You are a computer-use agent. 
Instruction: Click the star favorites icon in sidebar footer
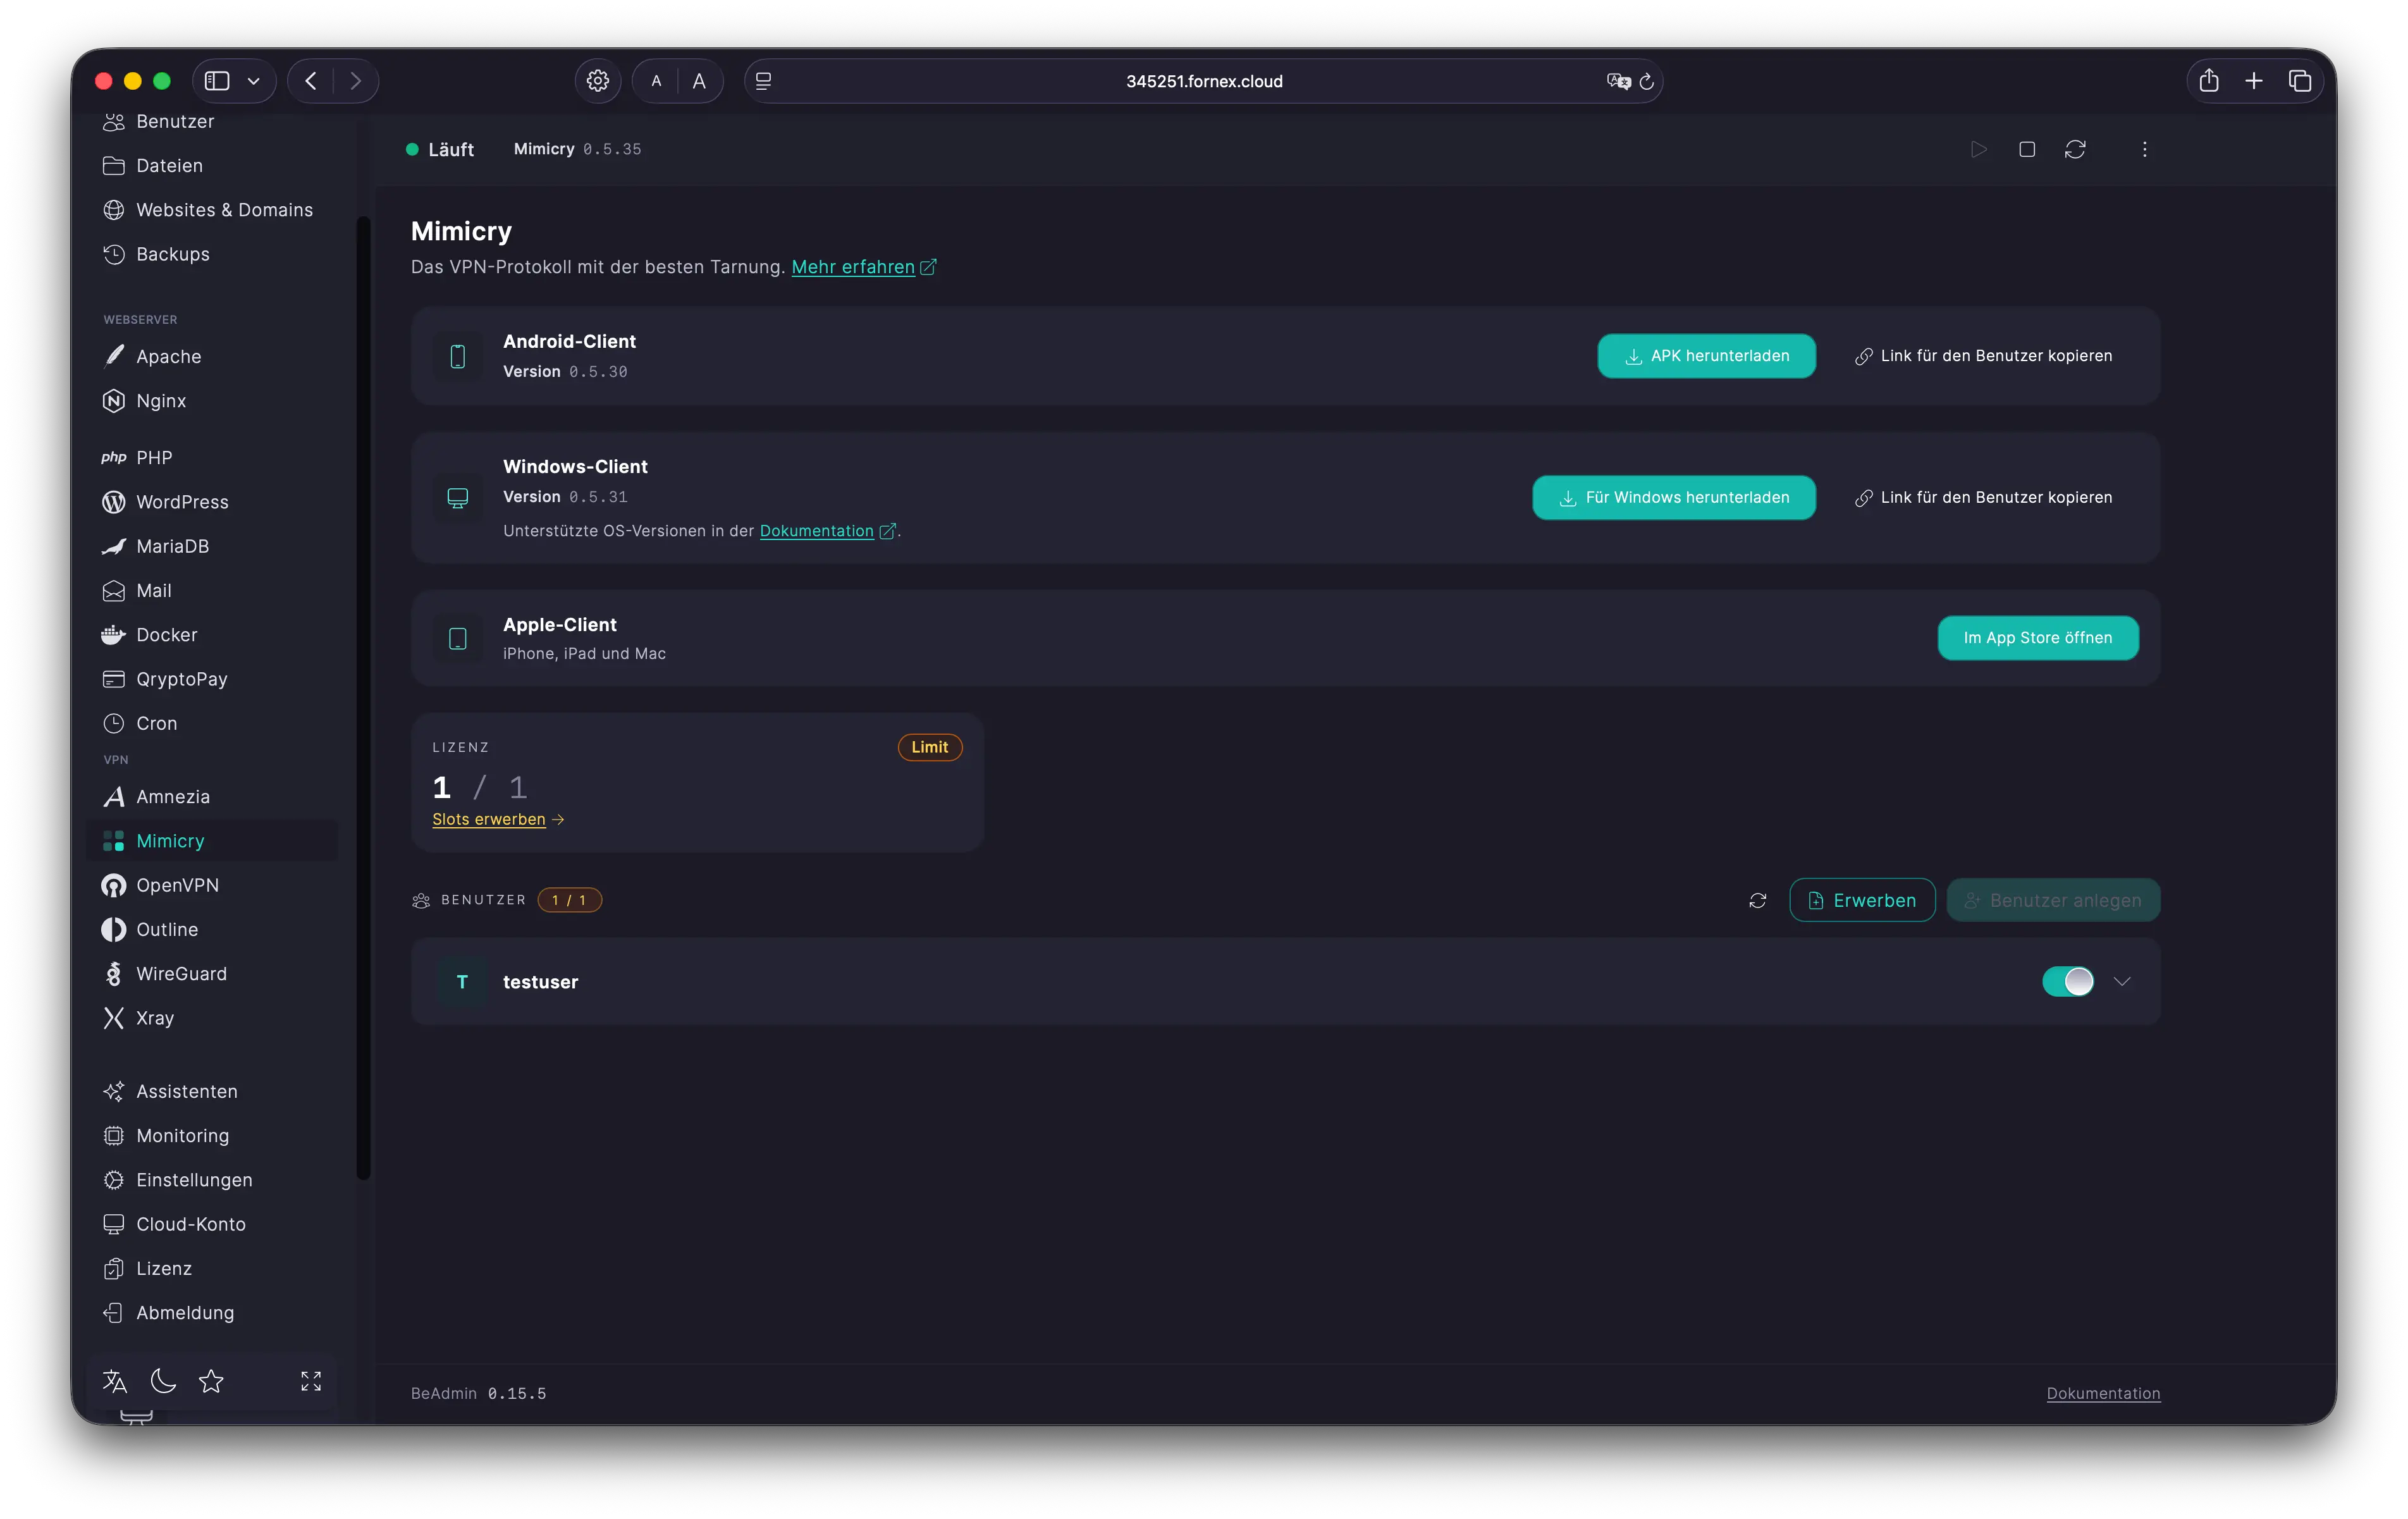(x=211, y=1381)
